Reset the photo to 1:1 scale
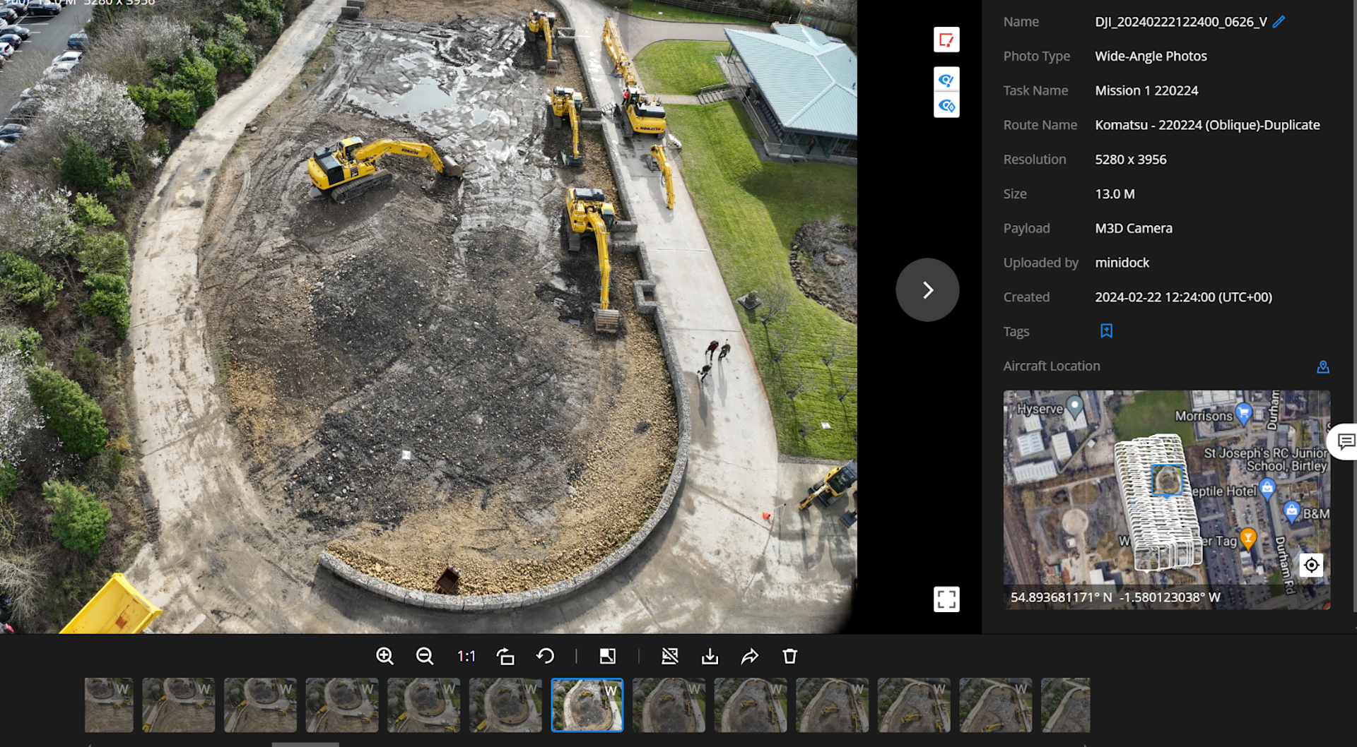 [466, 657]
